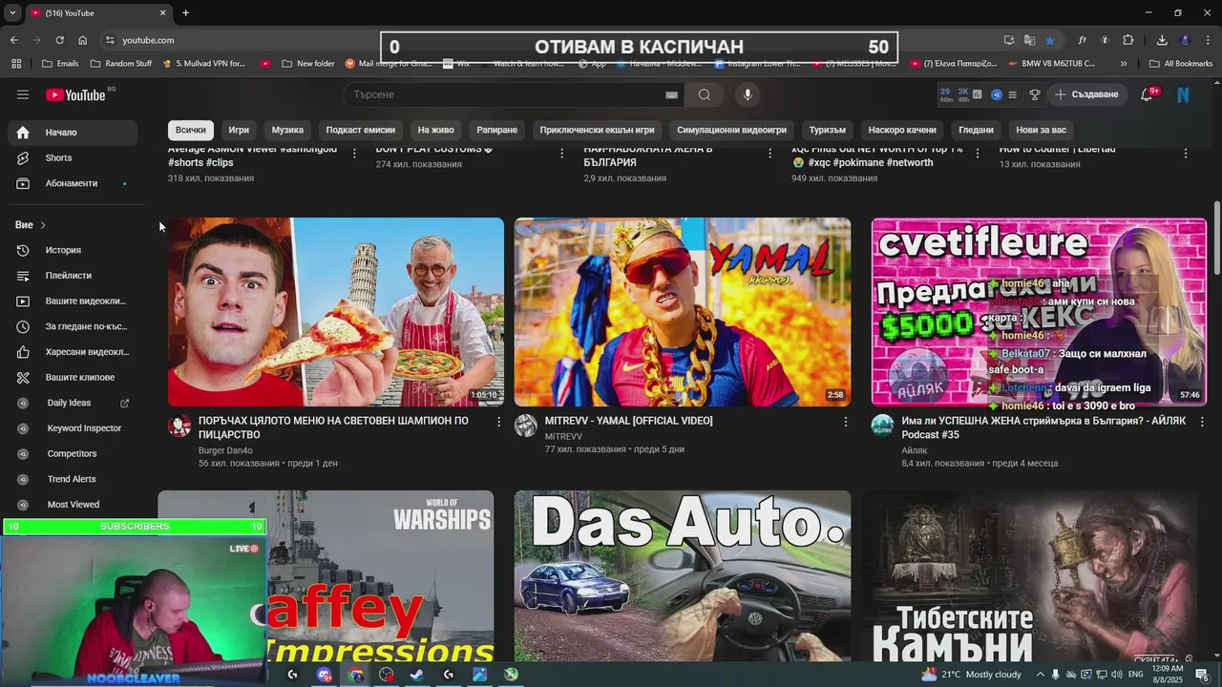Open Shorts in sidebar
Screen dimensions: 1222x687
74,157
